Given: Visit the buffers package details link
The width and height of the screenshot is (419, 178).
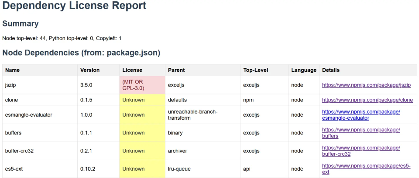Looking at the screenshot, I should (361, 133).
